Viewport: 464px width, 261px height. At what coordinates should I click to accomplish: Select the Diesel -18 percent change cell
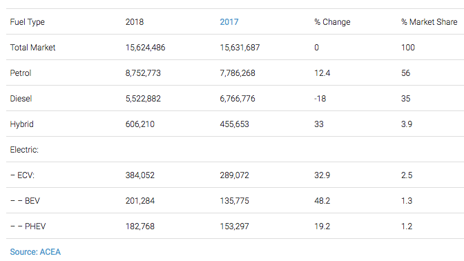pos(320,99)
